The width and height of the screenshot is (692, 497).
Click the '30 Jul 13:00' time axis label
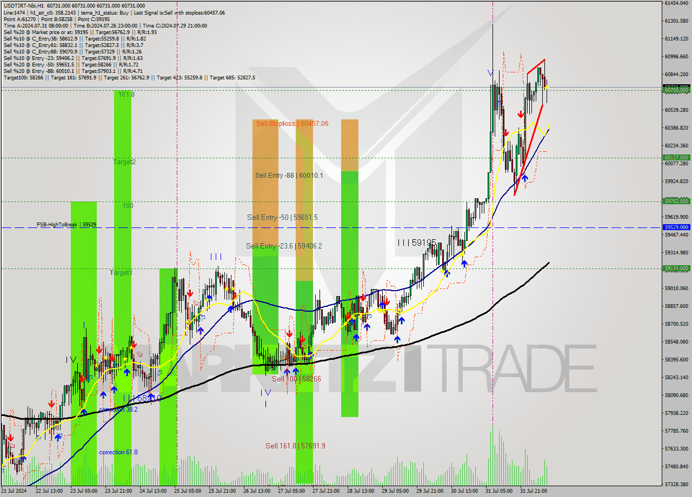[464, 491]
